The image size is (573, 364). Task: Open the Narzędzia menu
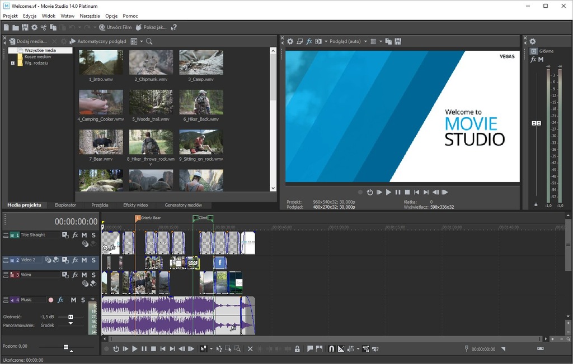tap(91, 16)
